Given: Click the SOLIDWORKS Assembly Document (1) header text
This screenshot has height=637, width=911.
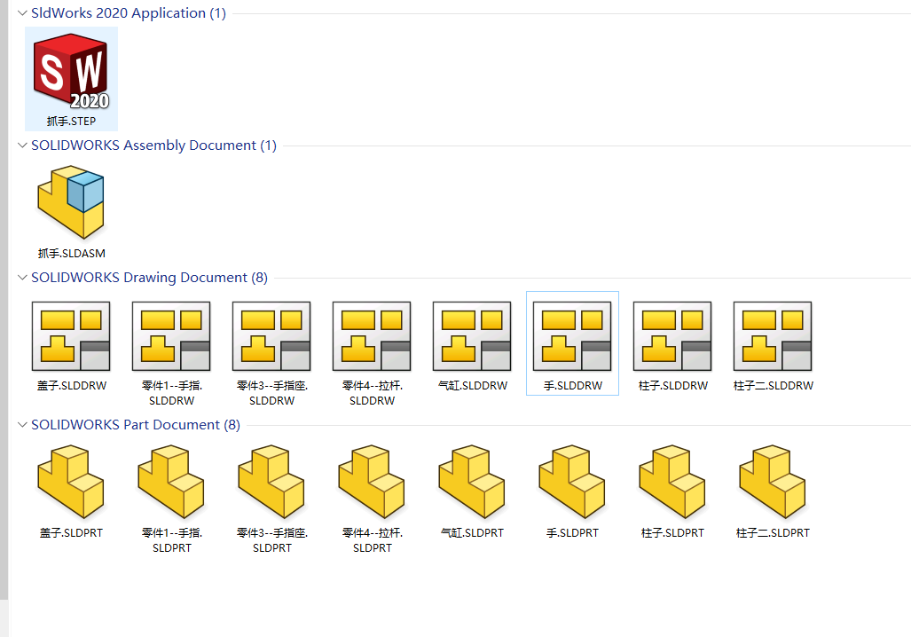Looking at the screenshot, I should pos(154,145).
